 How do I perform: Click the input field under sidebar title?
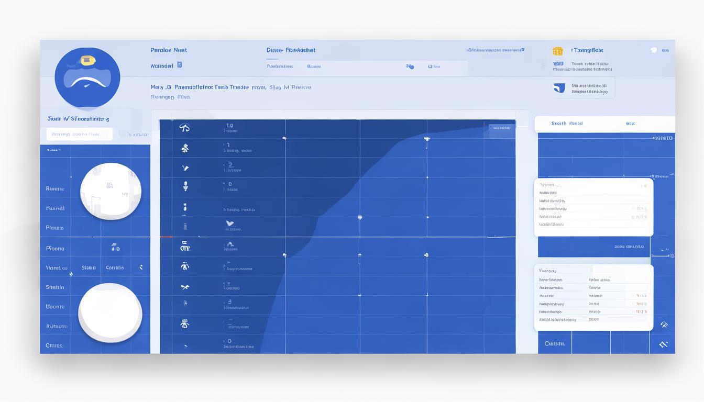[x=79, y=134]
